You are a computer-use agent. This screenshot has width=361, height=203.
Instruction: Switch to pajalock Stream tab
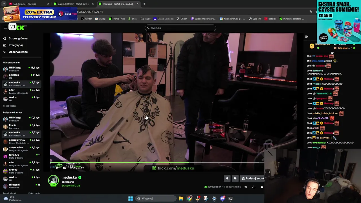73,4
